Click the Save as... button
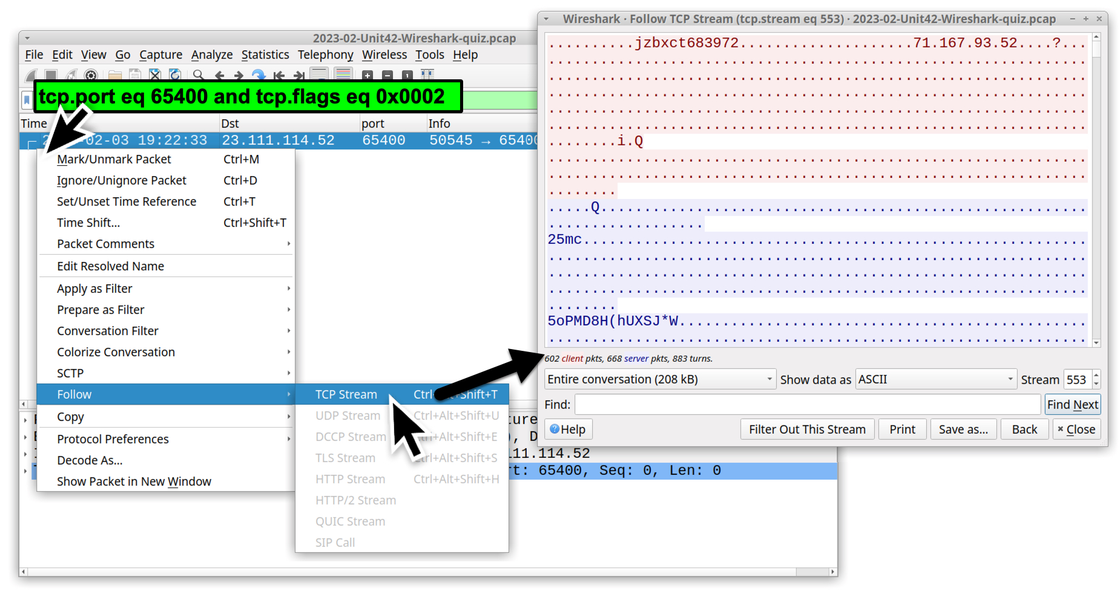This screenshot has width=1120, height=591. tap(963, 429)
